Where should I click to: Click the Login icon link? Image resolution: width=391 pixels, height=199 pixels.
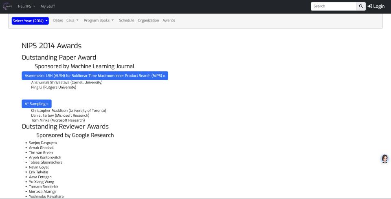pyautogui.click(x=376, y=6)
